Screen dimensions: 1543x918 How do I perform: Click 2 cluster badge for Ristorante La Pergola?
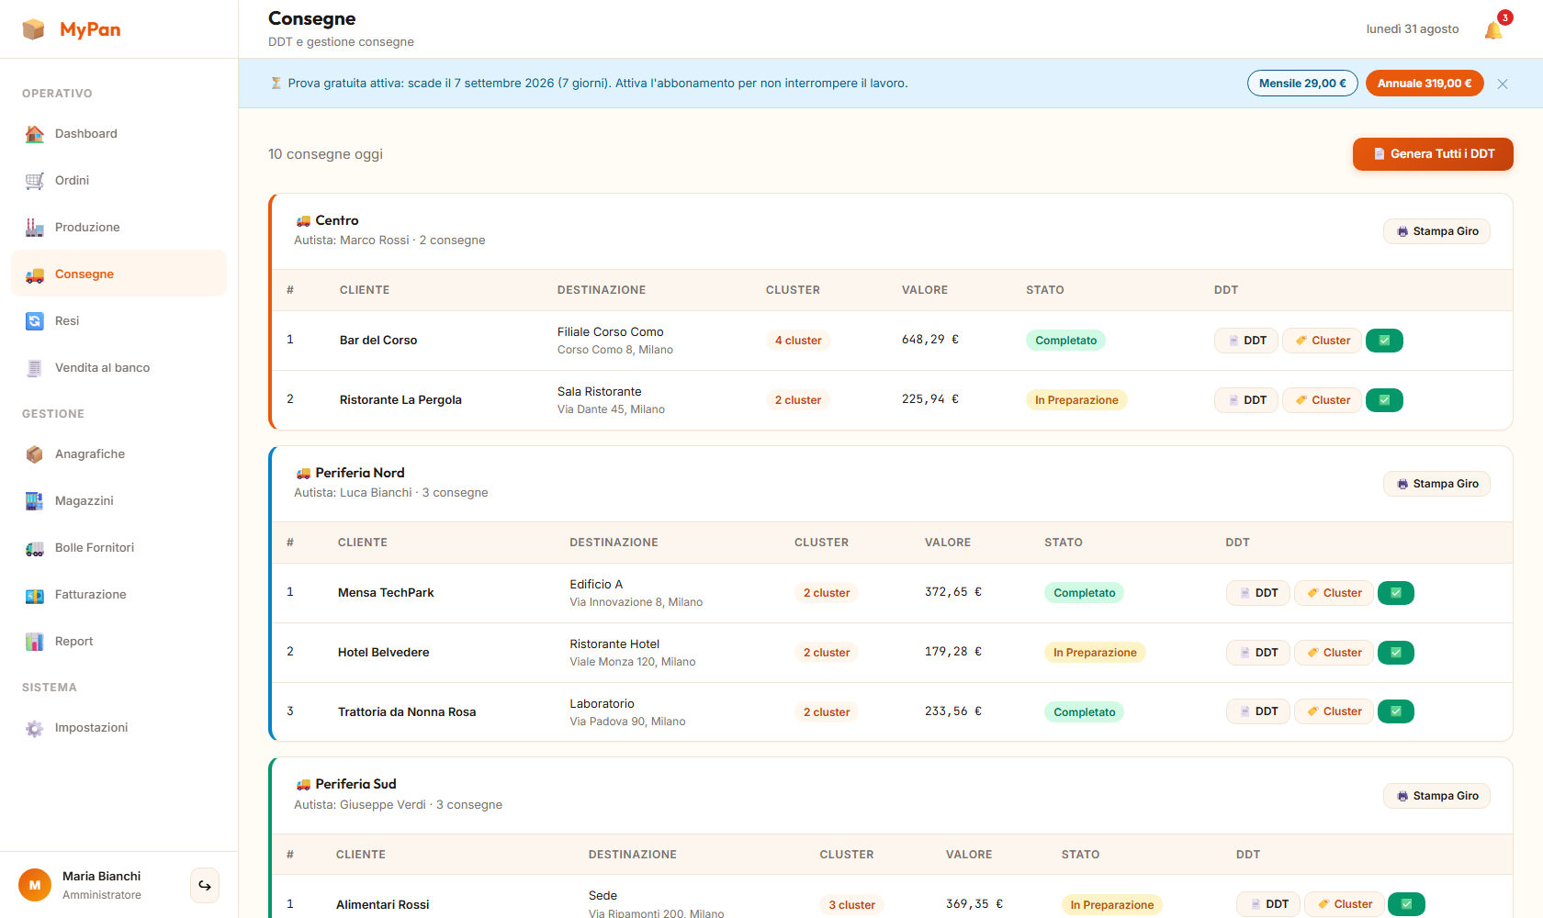point(798,400)
